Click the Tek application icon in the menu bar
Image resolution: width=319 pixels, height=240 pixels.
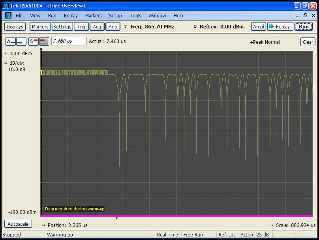[8, 16]
